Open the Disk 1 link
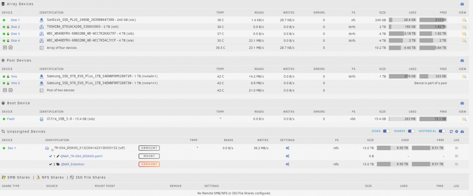This screenshot has width=473, height=196. click(x=16, y=20)
